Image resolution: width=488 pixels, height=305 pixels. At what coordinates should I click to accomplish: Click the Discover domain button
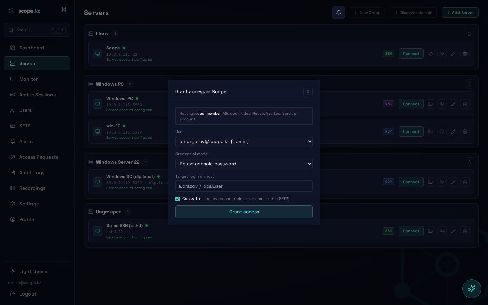(413, 13)
